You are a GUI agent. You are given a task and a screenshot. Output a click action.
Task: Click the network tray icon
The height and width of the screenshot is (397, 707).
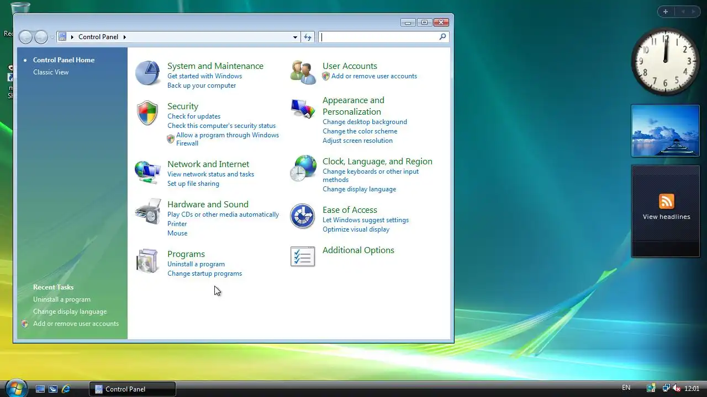coord(666,388)
